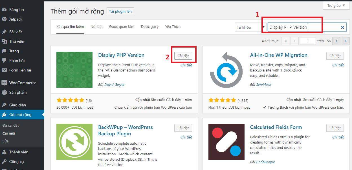This screenshot has height=170, width=352.
Task: Open Chi tiết for Calculated Fields Form
Action: 338,137
